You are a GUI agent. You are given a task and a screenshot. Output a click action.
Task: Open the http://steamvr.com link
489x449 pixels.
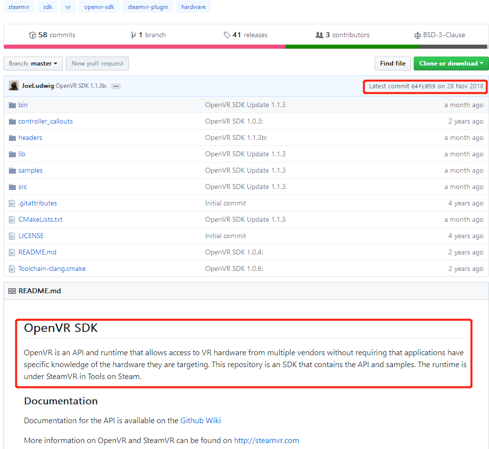pyautogui.click(x=267, y=441)
